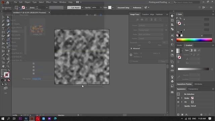This screenshot has height=121, width=215.
Task: Select the Shape Builder tool
Action: click(3, 47)
